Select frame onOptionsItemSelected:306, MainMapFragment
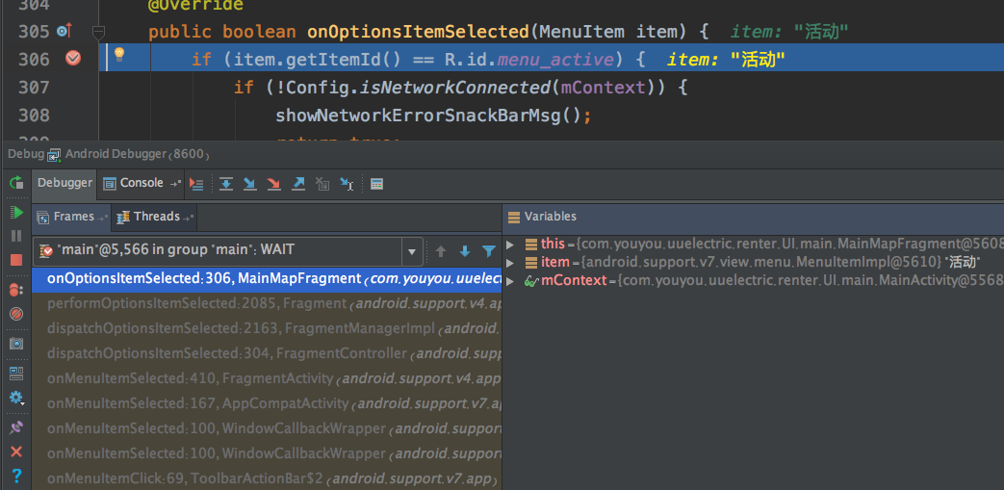1004x490 pixels. click(x=267, y=278)
